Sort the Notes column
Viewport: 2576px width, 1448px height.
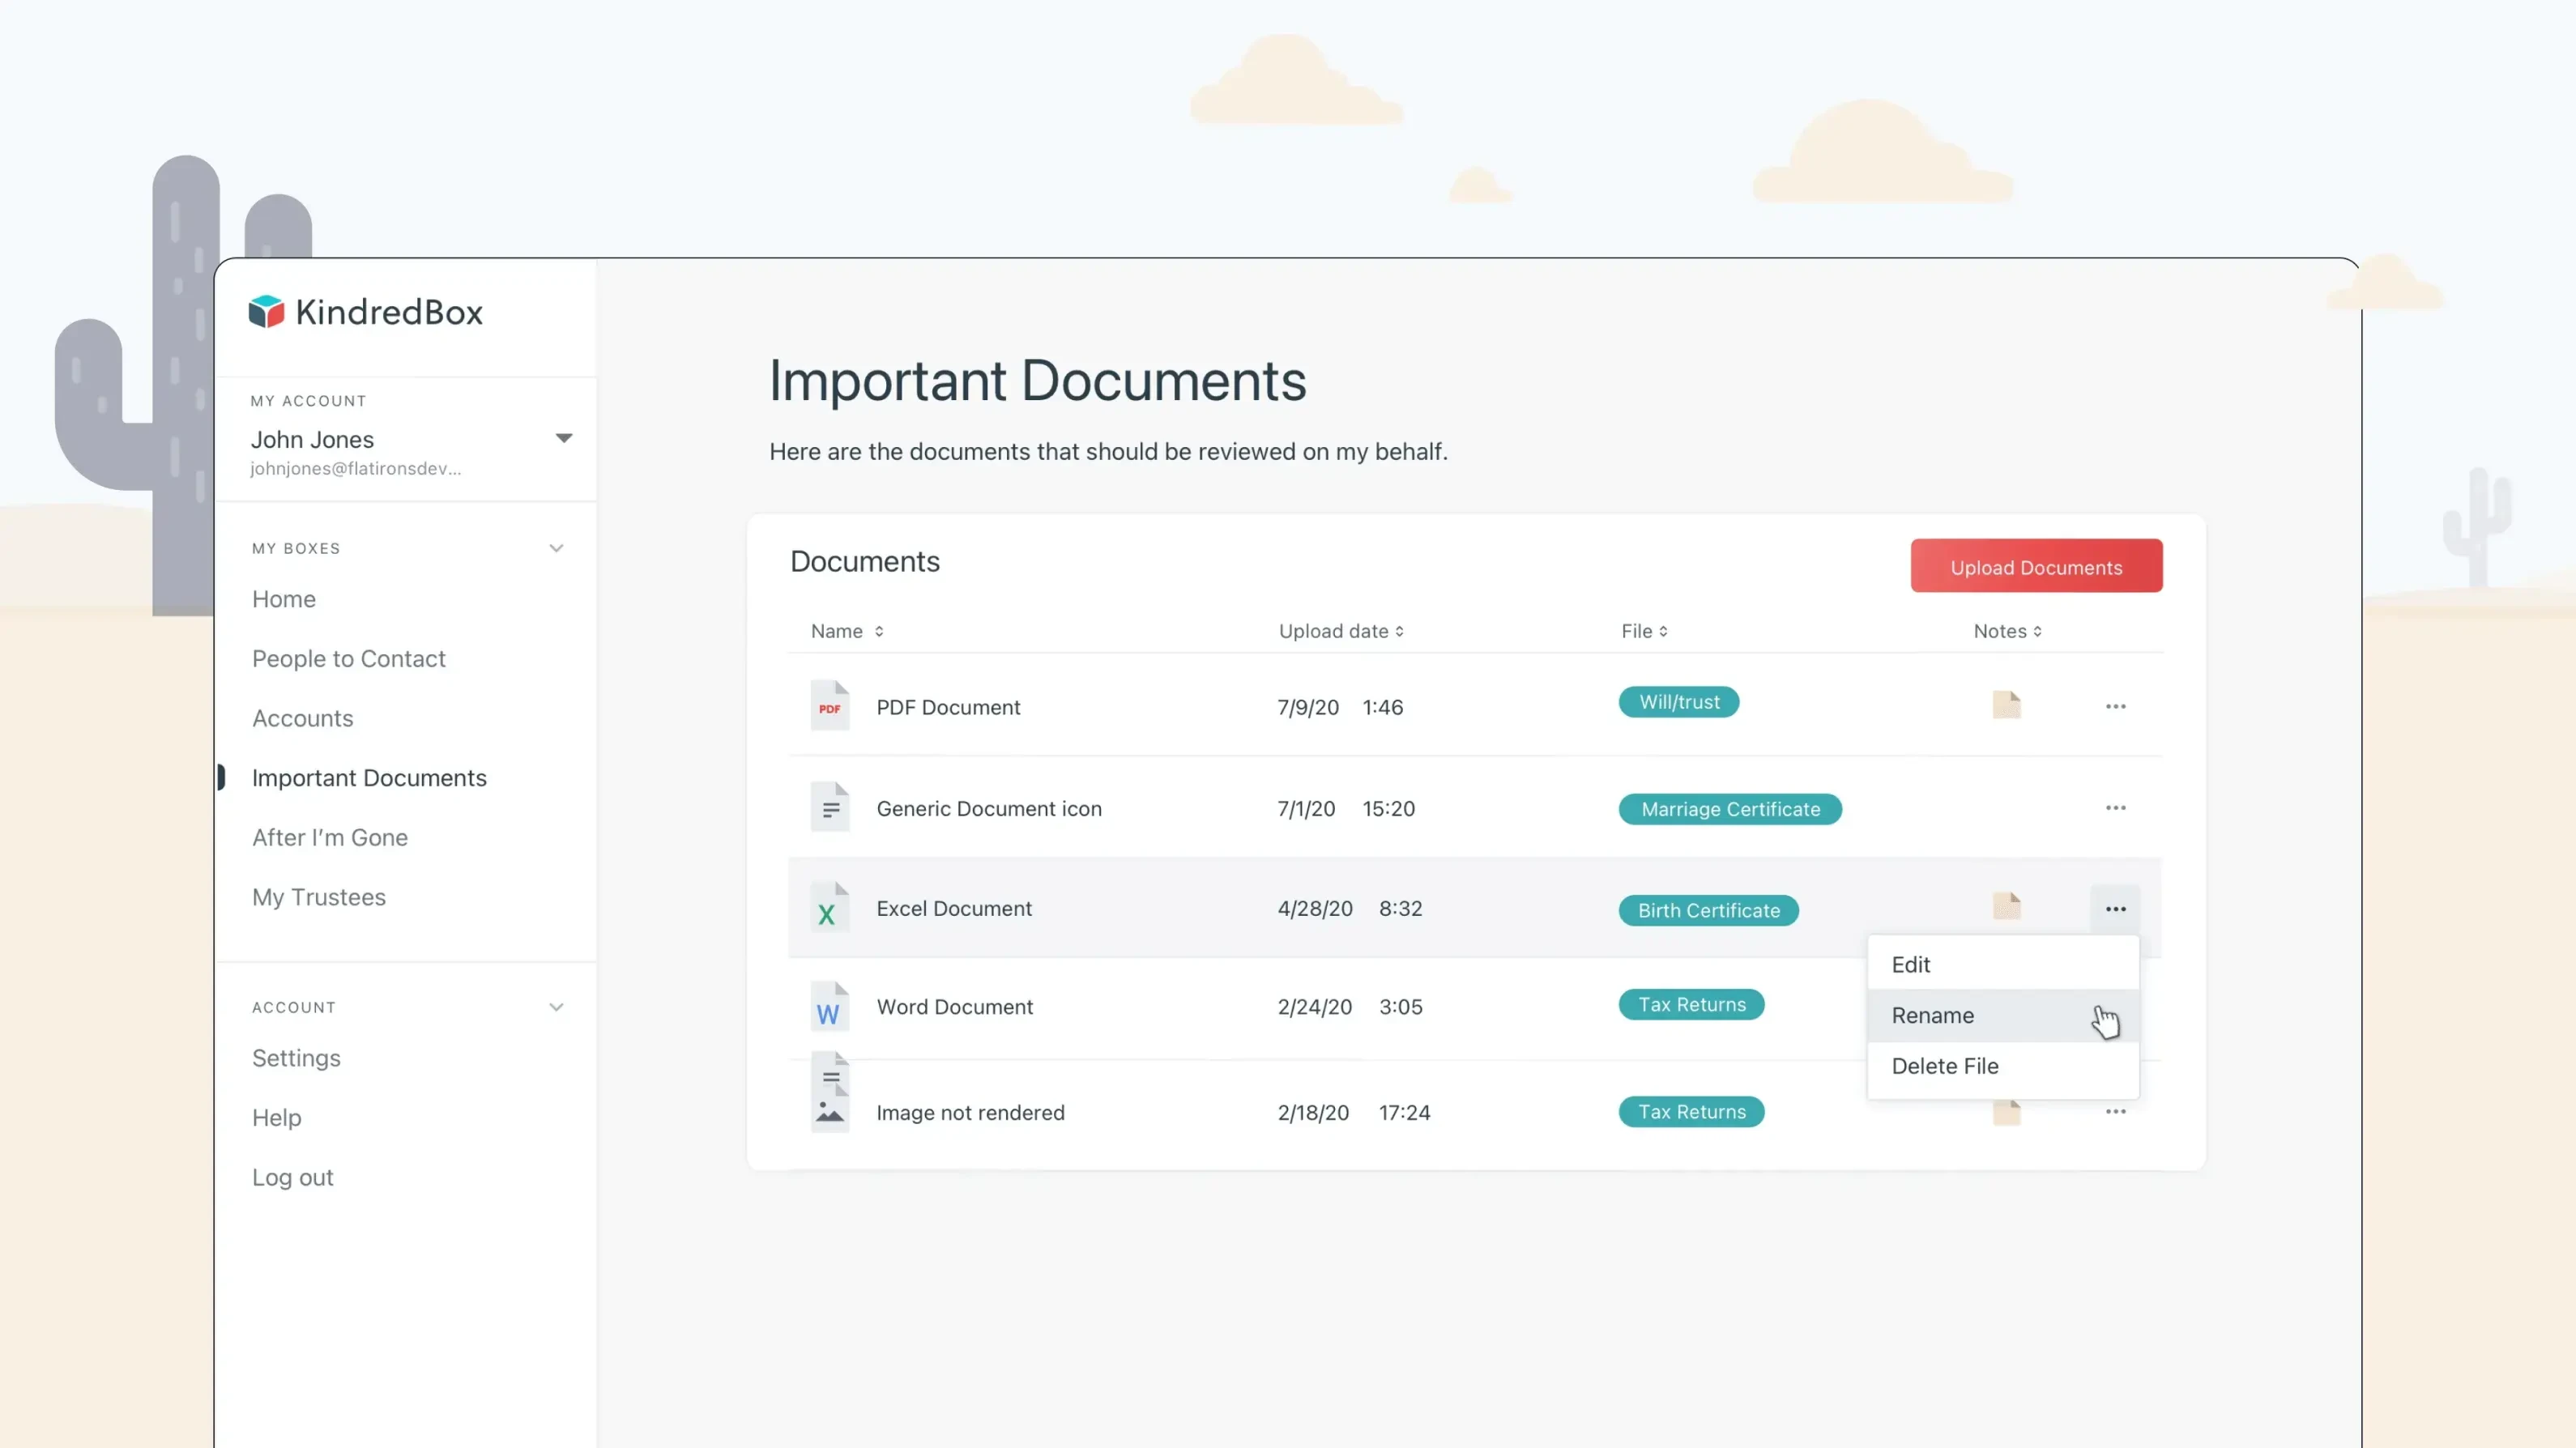2005,631
